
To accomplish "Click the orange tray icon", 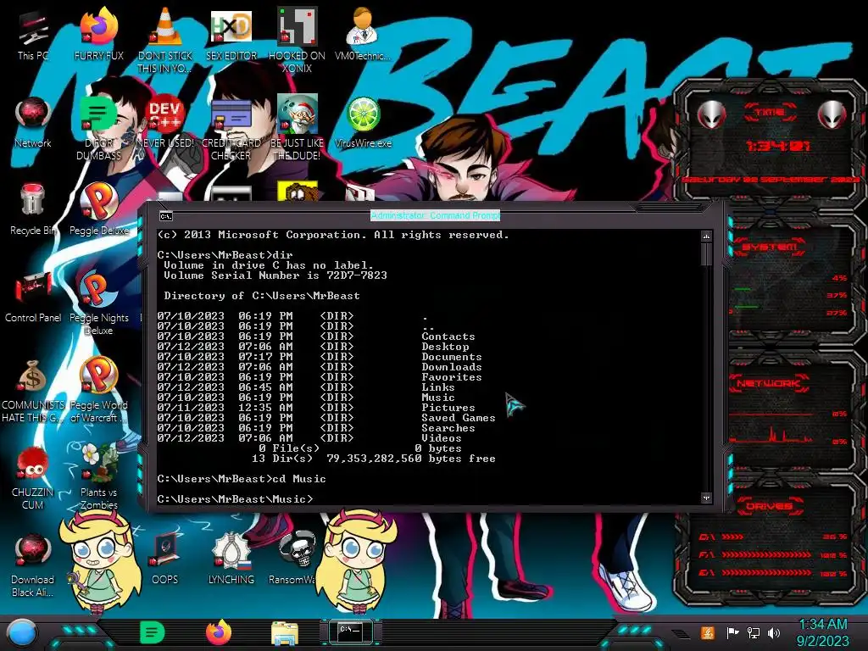I will point(708,632).
